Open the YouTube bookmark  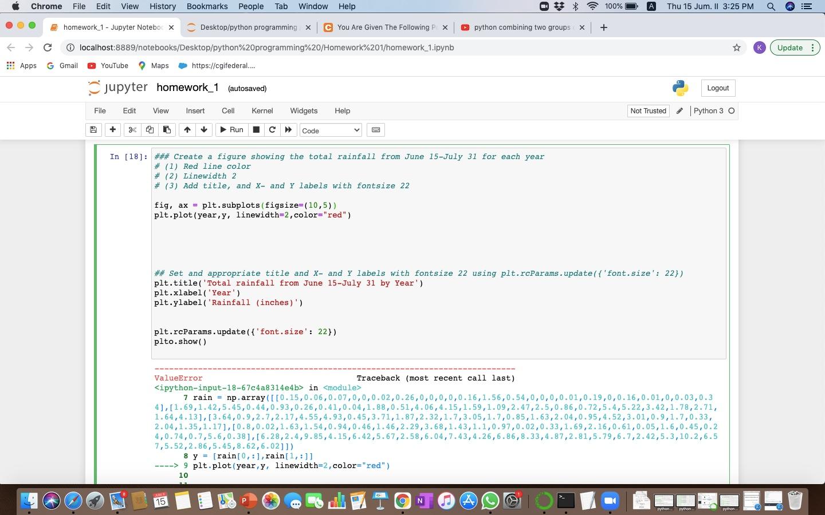click(108, 66)
